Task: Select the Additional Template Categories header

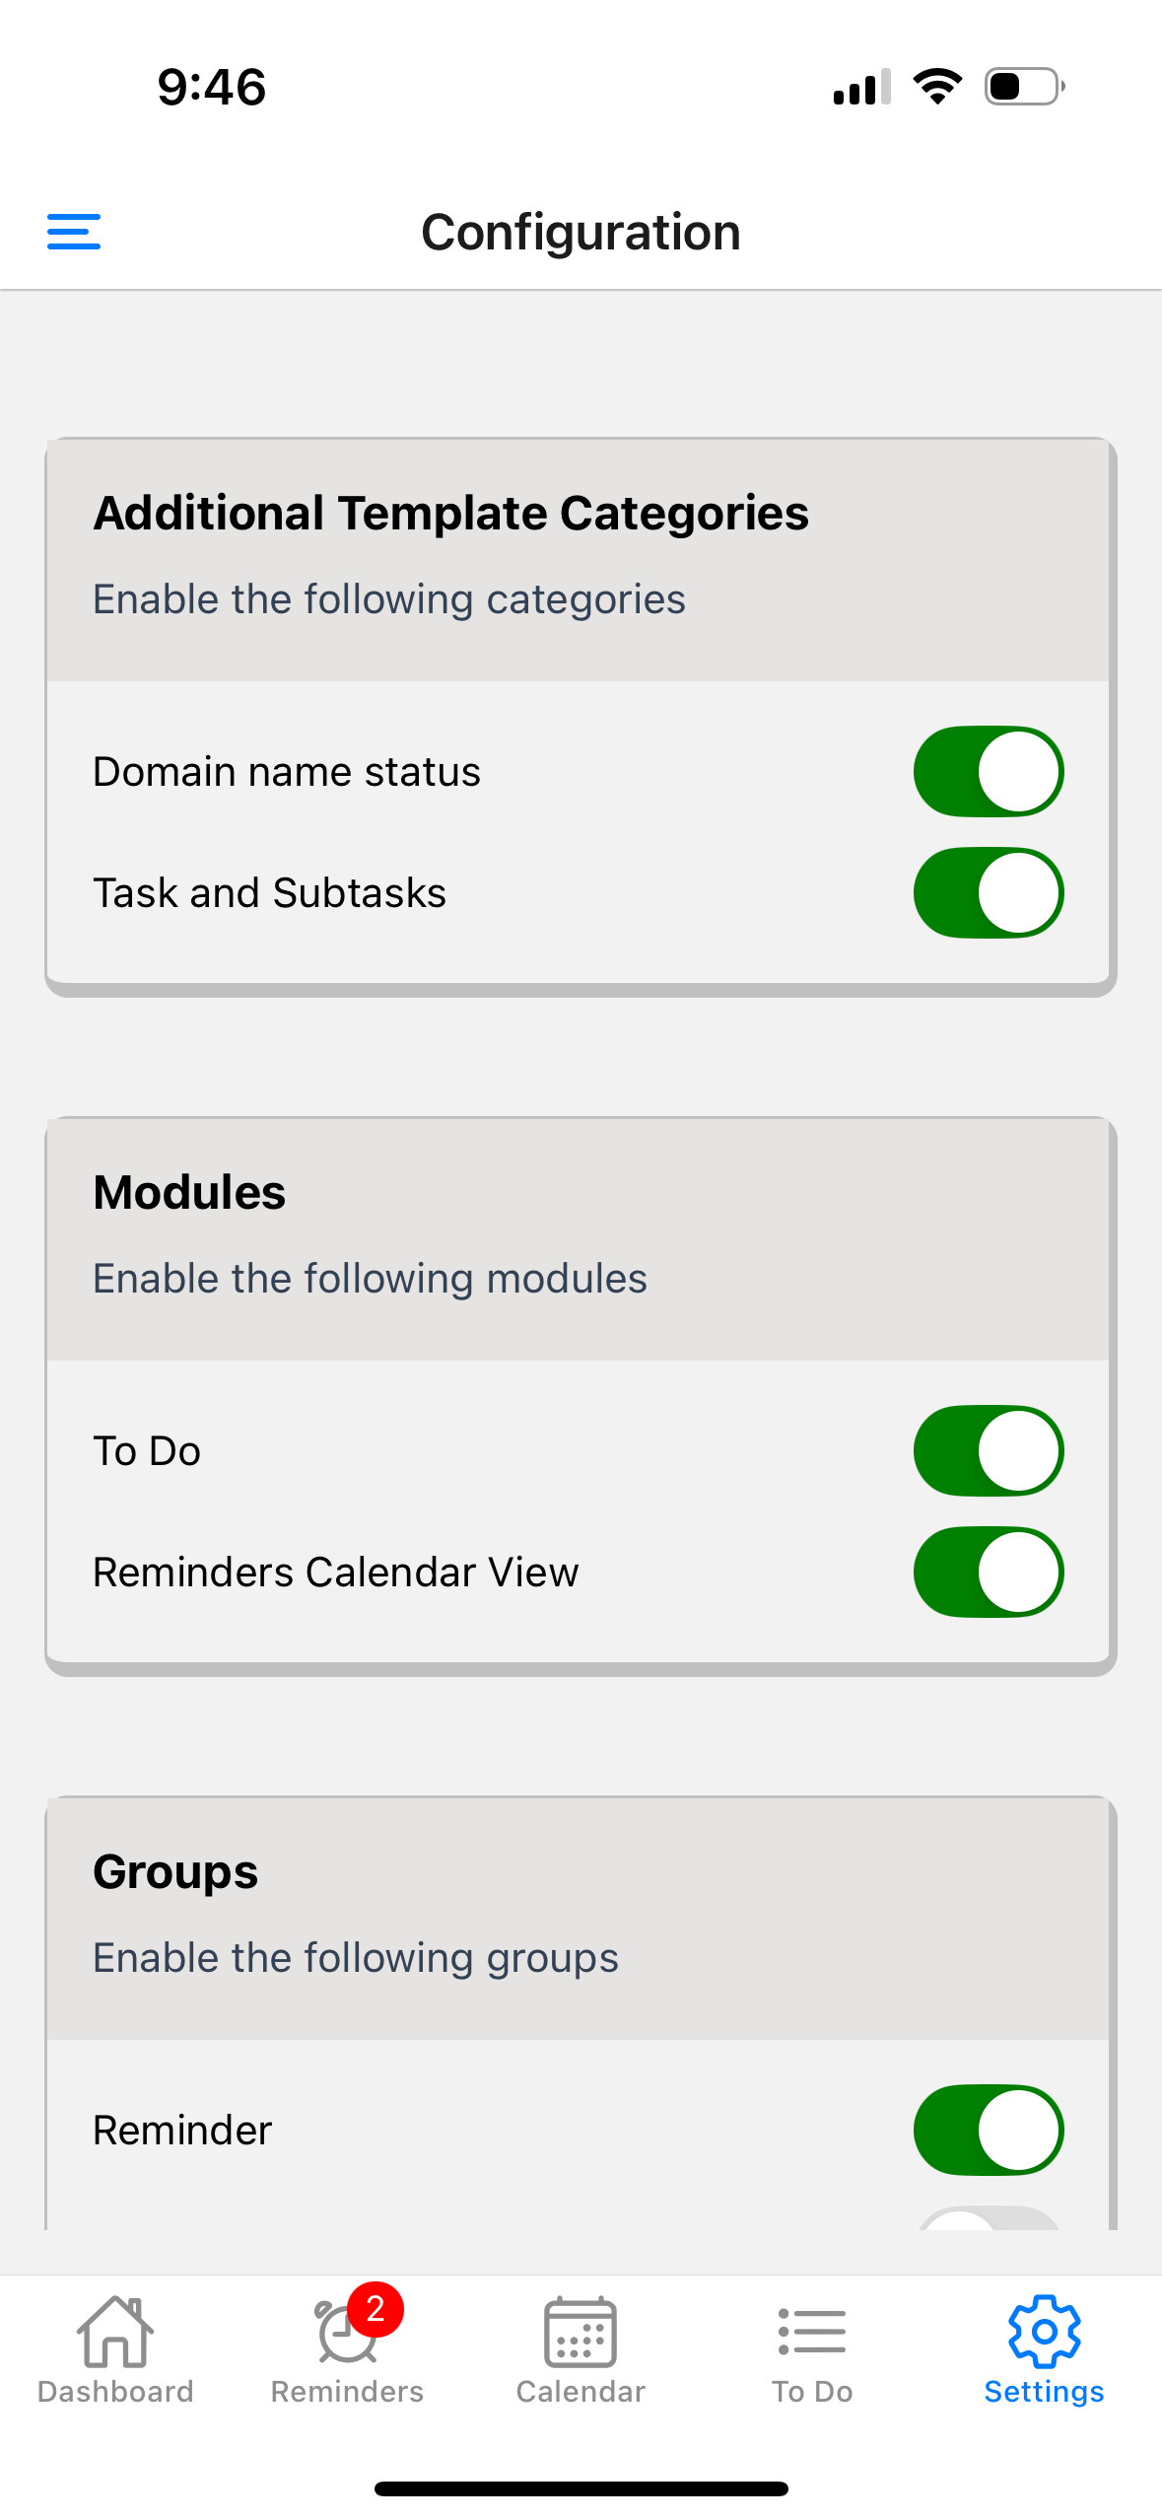Action: click(450, 514)
